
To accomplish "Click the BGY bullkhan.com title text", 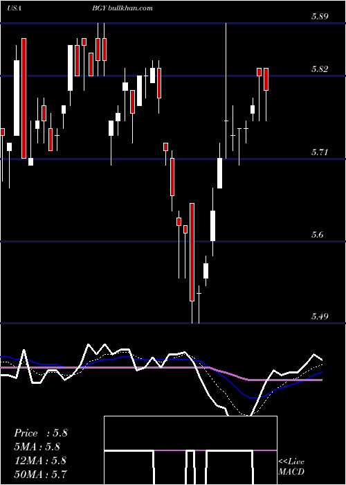I will 122,8.
